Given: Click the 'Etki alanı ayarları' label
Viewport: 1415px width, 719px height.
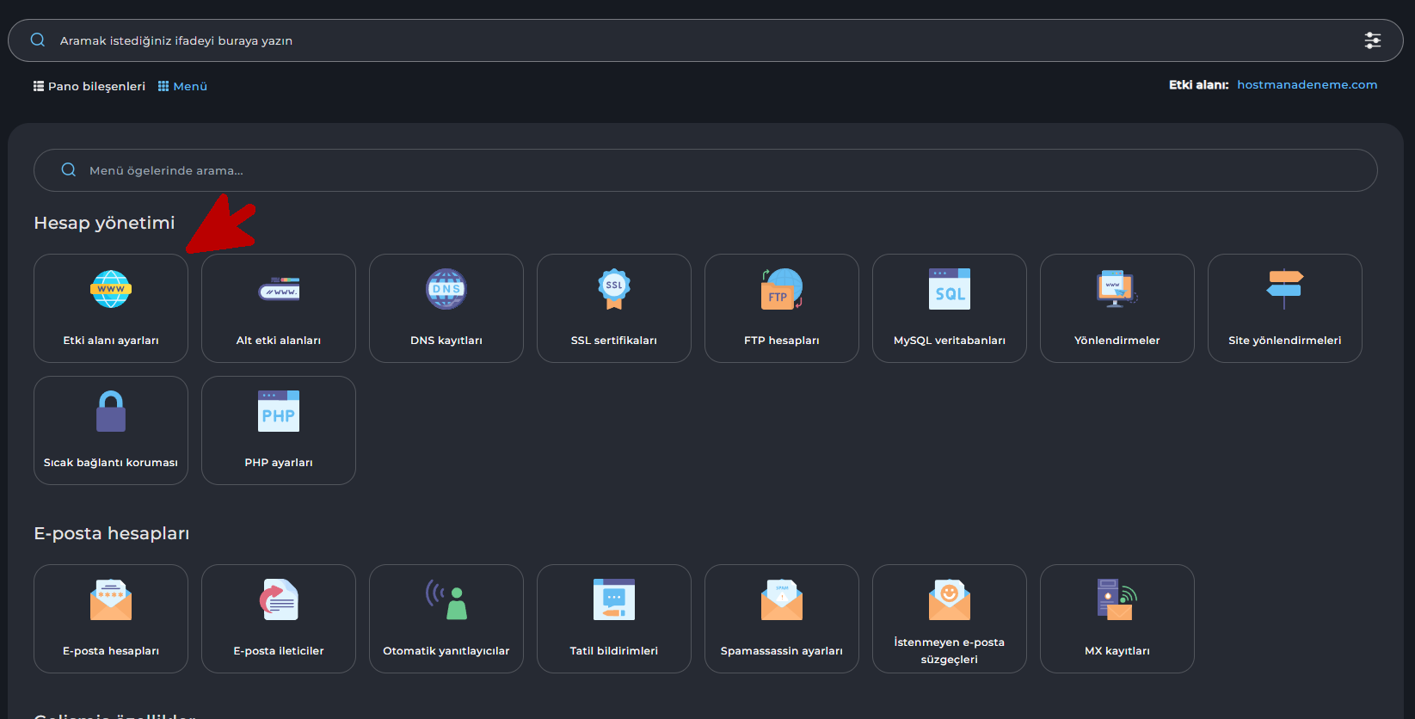Looking at the screenshot, I should (x=111, y=341).
